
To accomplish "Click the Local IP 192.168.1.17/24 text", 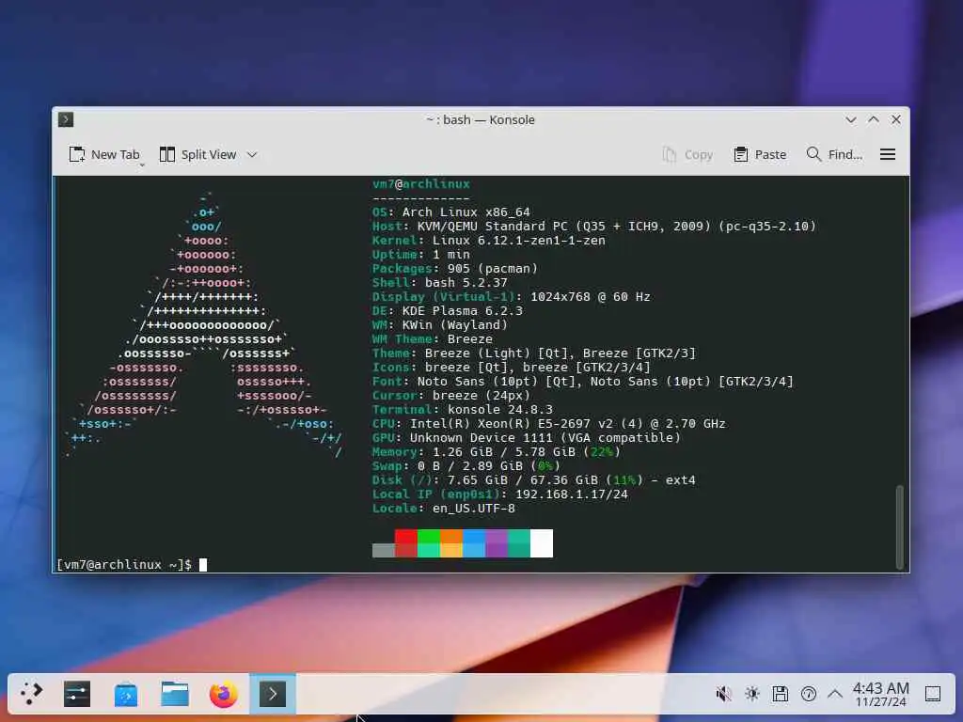I will (500, 494).
